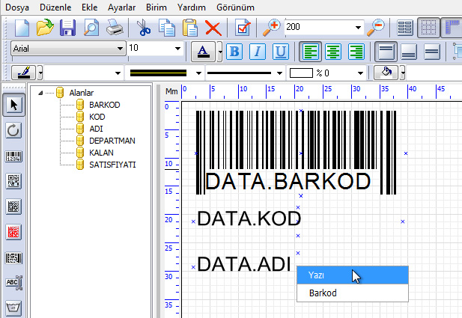The width and height of the screenshot is (462, 318).
Task: Center align the text
Action: pyautogui.click(x=333, y=52)
